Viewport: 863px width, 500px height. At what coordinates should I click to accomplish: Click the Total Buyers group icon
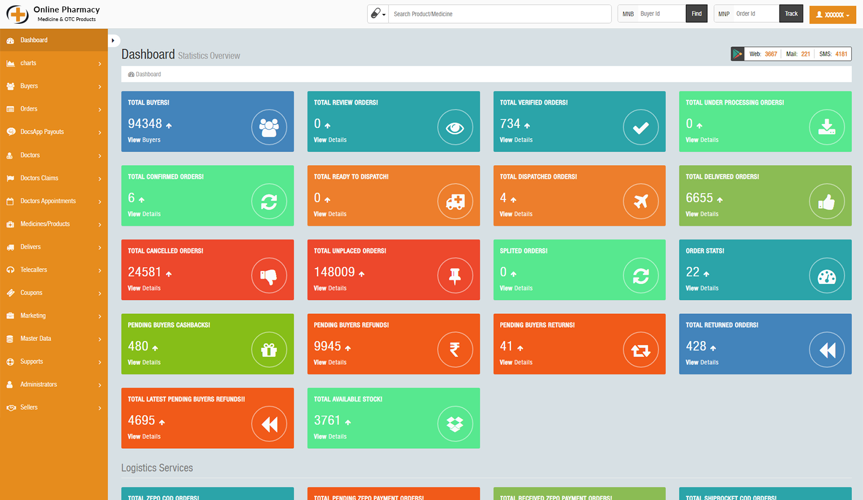(x=269, y=127)
